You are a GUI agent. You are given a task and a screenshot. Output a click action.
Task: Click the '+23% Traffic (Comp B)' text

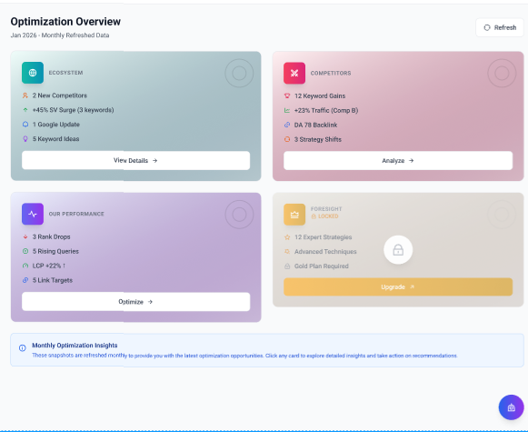point(326,111)
